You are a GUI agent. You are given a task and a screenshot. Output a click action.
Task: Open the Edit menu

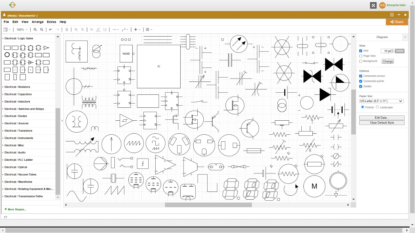coord(15,22)
